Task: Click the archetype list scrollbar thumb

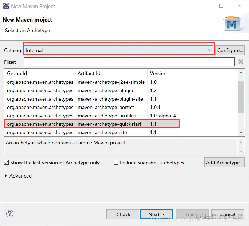Action: tap(241, 97)
